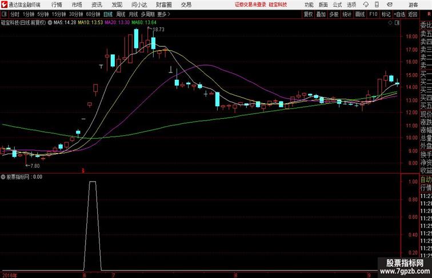Image resolution: width=432 pixels, height=278 pixels.
Task: Click the MA10: 13.53 label
Action: [90, 23]
